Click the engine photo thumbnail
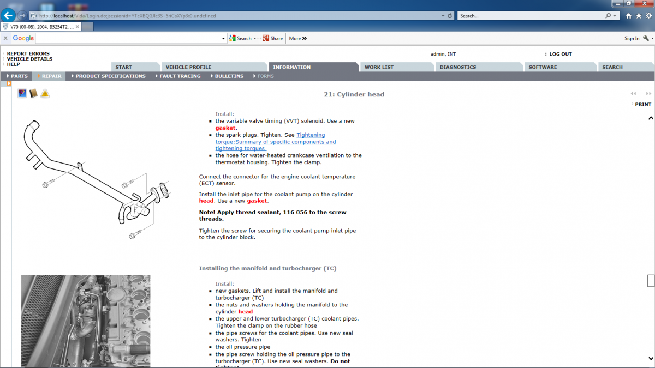 coord(85,322)
